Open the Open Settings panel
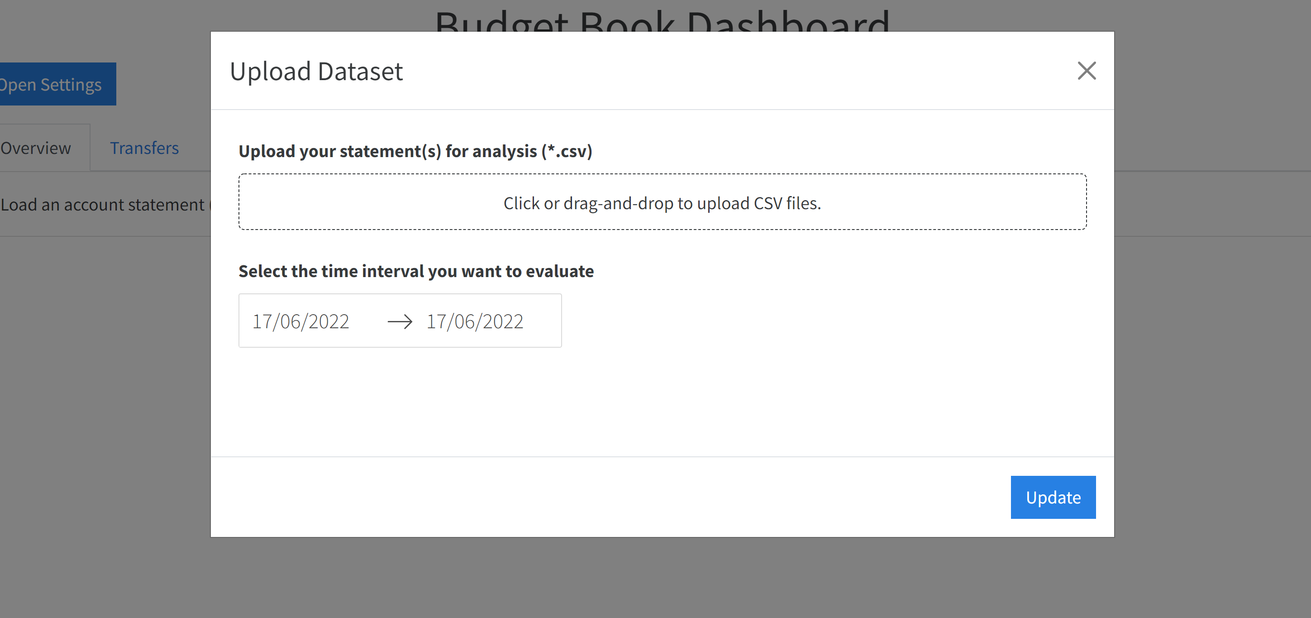 click(x=50, y=84)
